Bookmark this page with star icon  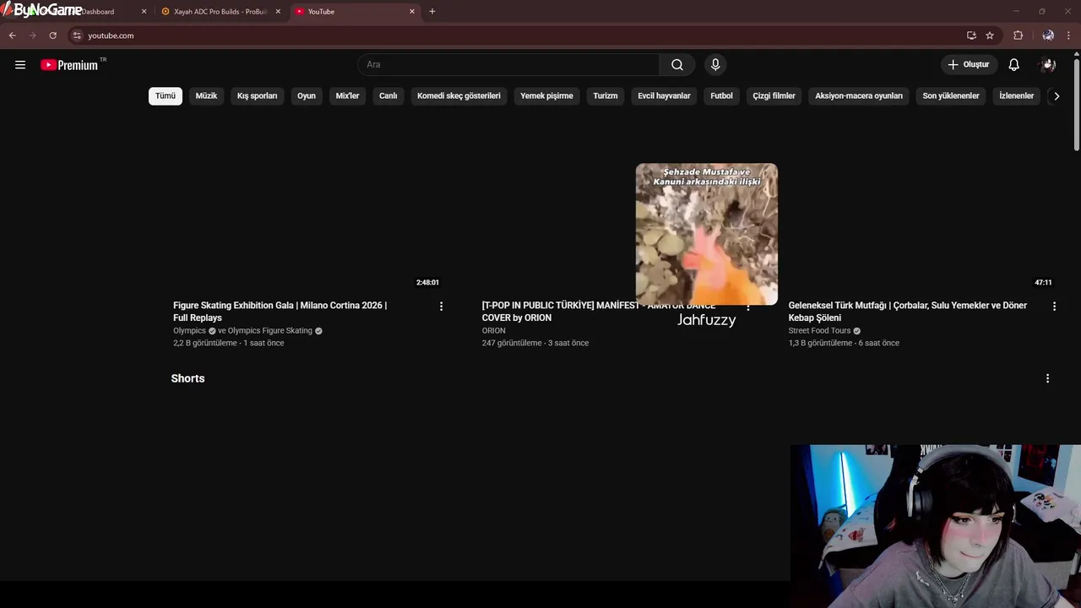pos(990,35)
